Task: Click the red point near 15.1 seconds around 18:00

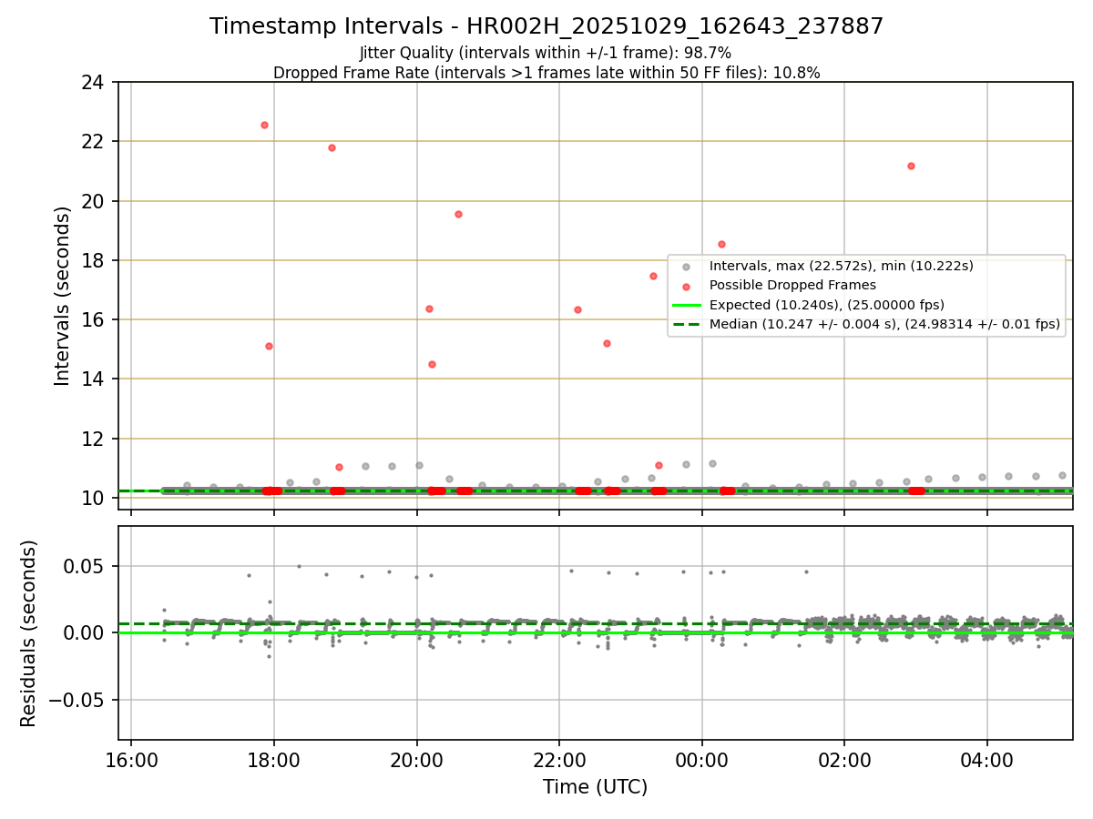Action: point(269,346)
